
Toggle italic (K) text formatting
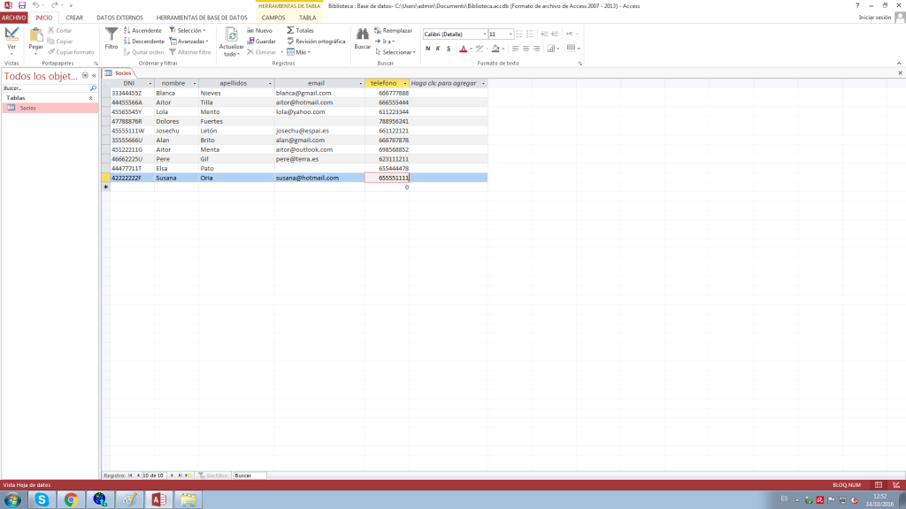[437, 49]
